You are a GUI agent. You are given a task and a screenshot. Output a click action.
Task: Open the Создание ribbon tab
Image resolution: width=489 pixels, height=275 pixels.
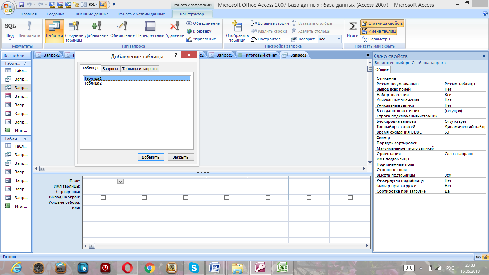point(55,14)
